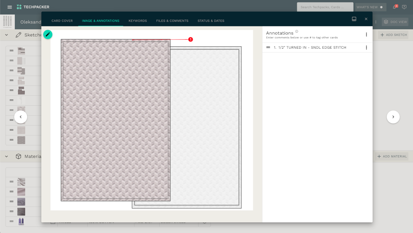
Task: Click the Materials cube section icon
Action: tap(18, 156)
